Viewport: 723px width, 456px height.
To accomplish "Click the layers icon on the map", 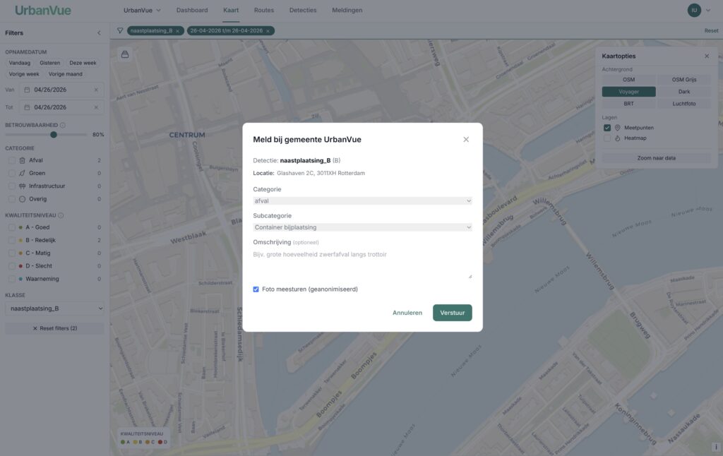I will pos(125,54).
